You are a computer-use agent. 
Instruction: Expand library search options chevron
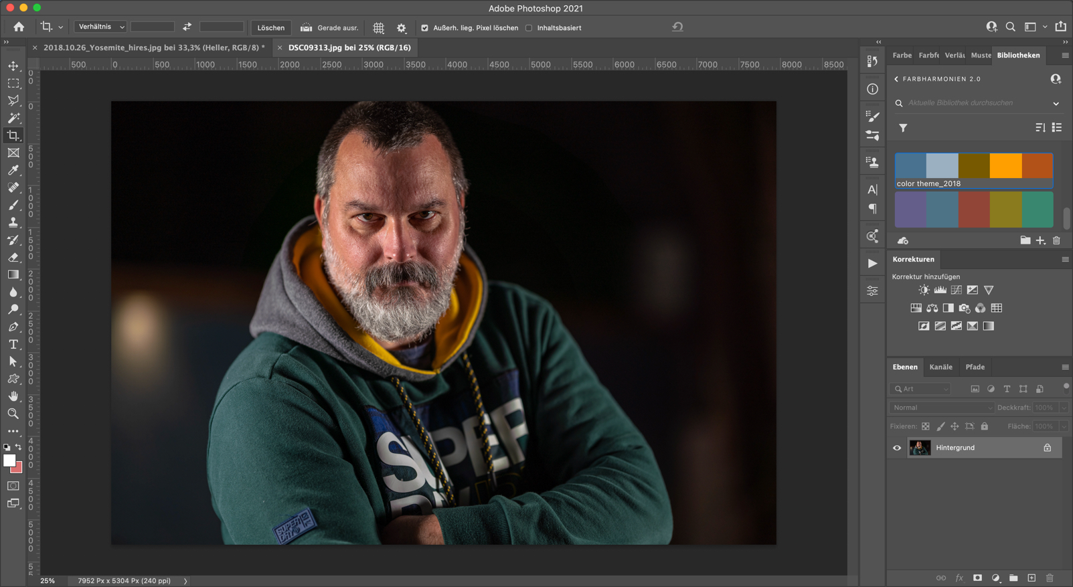[1056, 104]
